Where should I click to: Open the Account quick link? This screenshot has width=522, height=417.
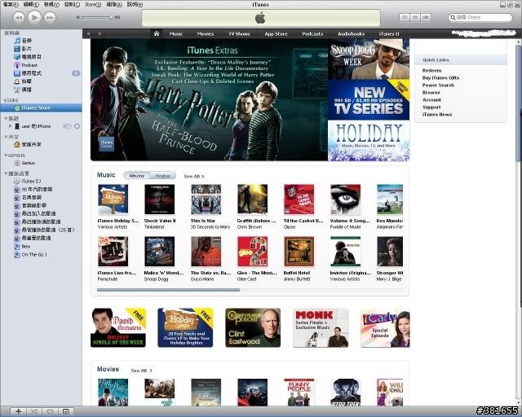point(431,99)
